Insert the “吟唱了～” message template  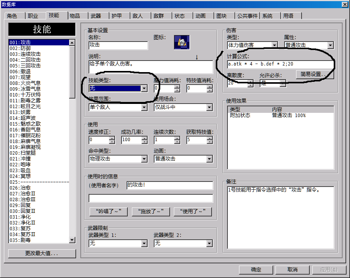(x=109, y=212)
